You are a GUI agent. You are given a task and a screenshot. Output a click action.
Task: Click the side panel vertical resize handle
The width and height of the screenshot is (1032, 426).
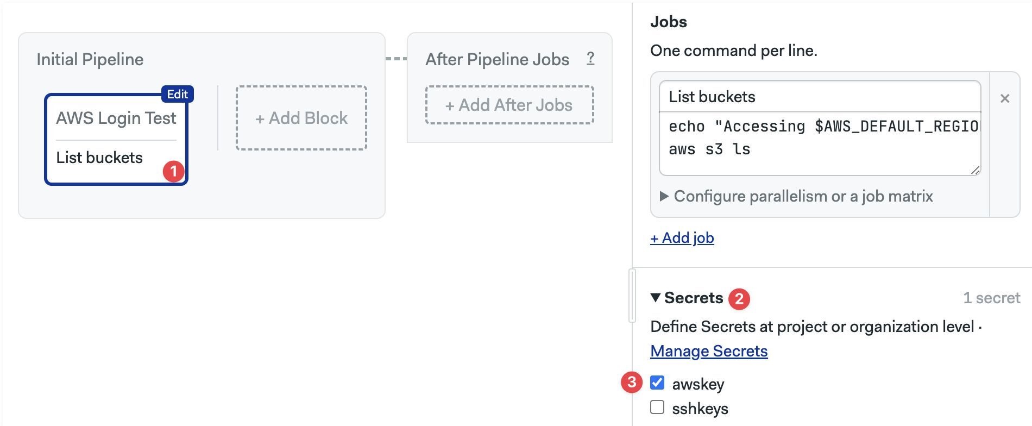pyautogui.click(x=632, y=296)
